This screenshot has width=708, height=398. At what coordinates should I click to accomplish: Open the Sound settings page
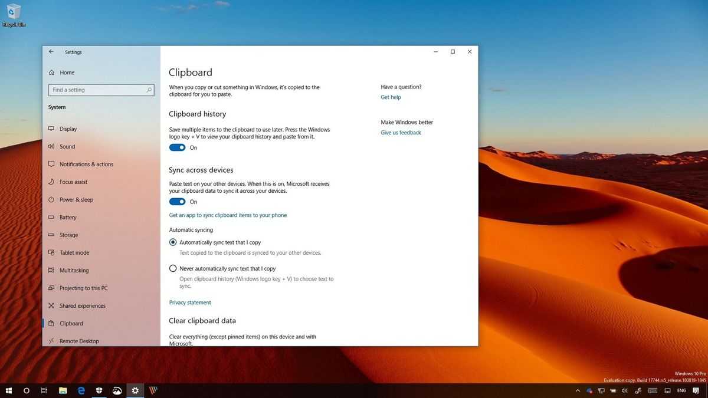(x=61, y=146)
